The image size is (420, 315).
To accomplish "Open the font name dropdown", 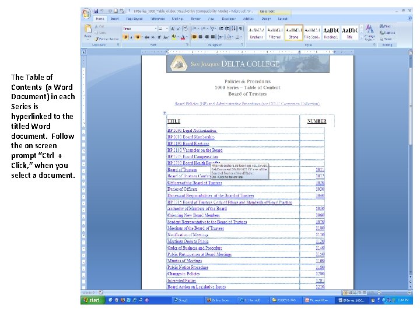I will [156, 29].
